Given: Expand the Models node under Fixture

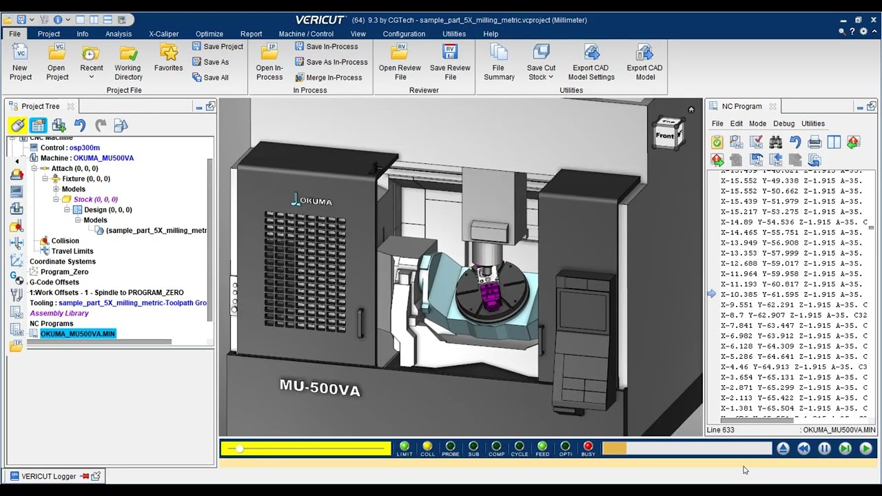Looking at the screenshot, I should [56, 189].
